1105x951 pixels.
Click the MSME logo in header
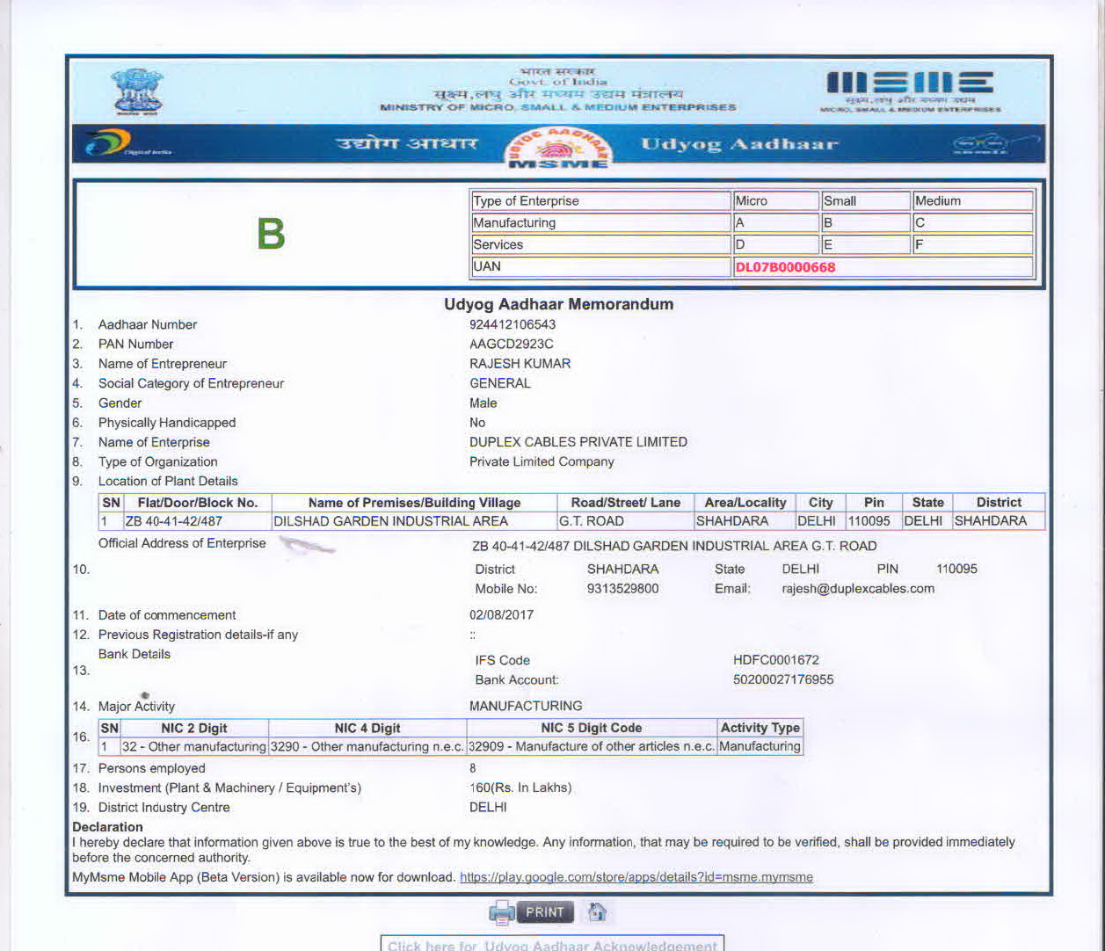pos(910,92)
